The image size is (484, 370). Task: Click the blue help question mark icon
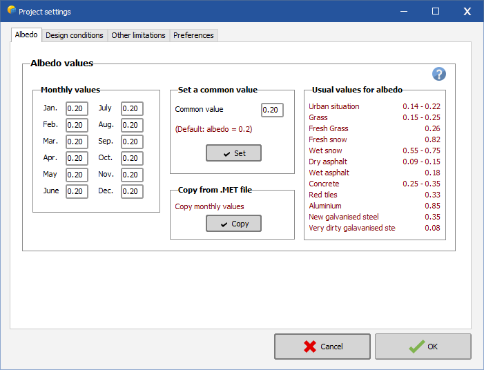[x=438, y=75]
